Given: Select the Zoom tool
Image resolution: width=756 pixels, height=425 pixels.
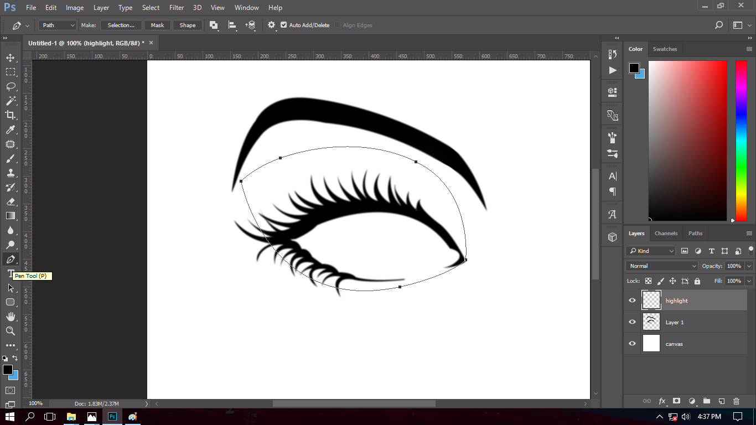Looking at the screenshot, I should (x=10, y=331).
